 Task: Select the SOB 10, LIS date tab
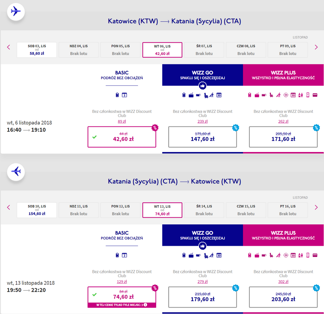(37, 210)
